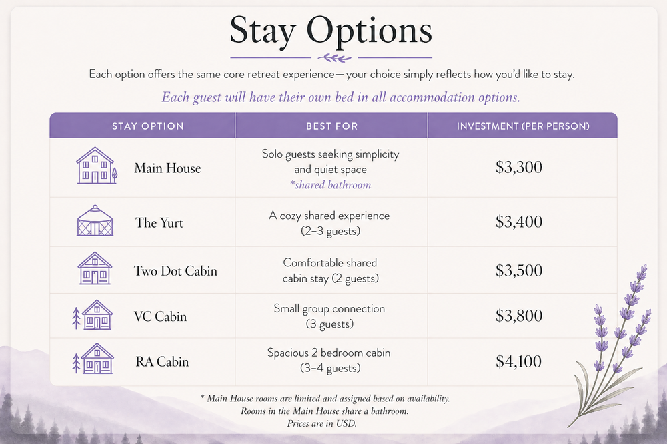Click the shared bathroom note
The width and height of the screenshot is (667, 444).
pyautogui.click(x=331, y=184)
